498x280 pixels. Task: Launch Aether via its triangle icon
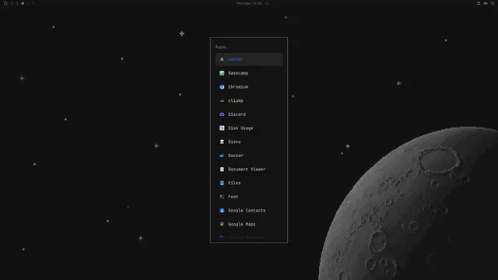222,59
